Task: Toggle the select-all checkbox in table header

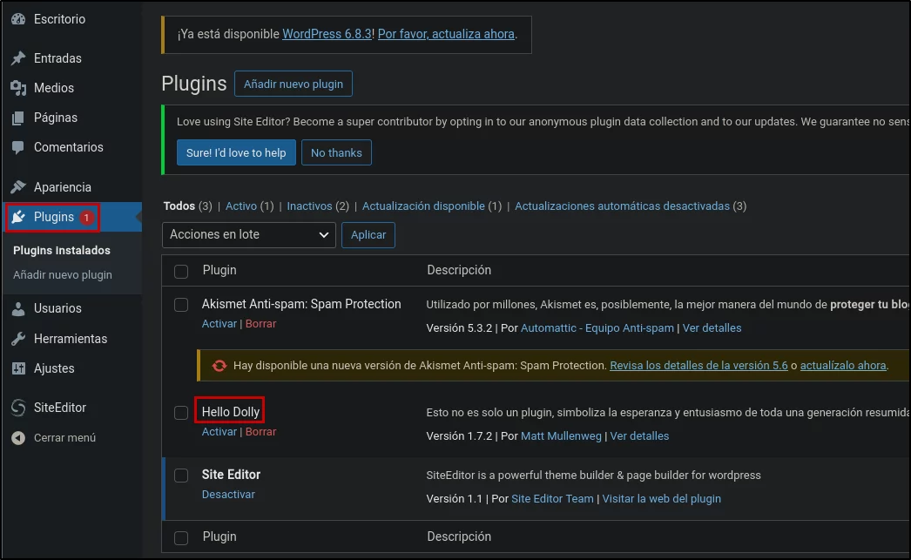Action: pyautogui.click(x=181, y=271)
